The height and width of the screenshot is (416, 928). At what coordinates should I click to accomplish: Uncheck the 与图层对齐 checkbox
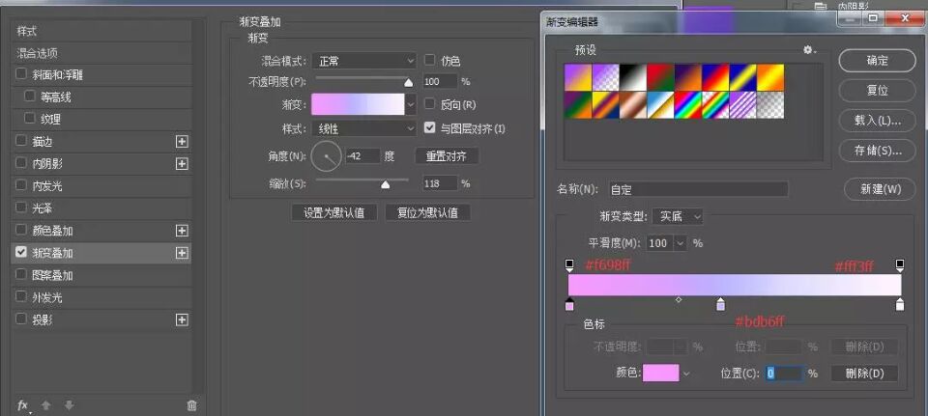[429, 127]
